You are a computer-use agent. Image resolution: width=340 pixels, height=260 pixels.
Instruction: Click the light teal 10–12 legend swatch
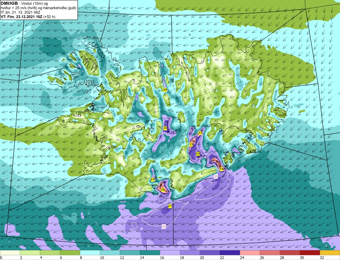point(110,253)
